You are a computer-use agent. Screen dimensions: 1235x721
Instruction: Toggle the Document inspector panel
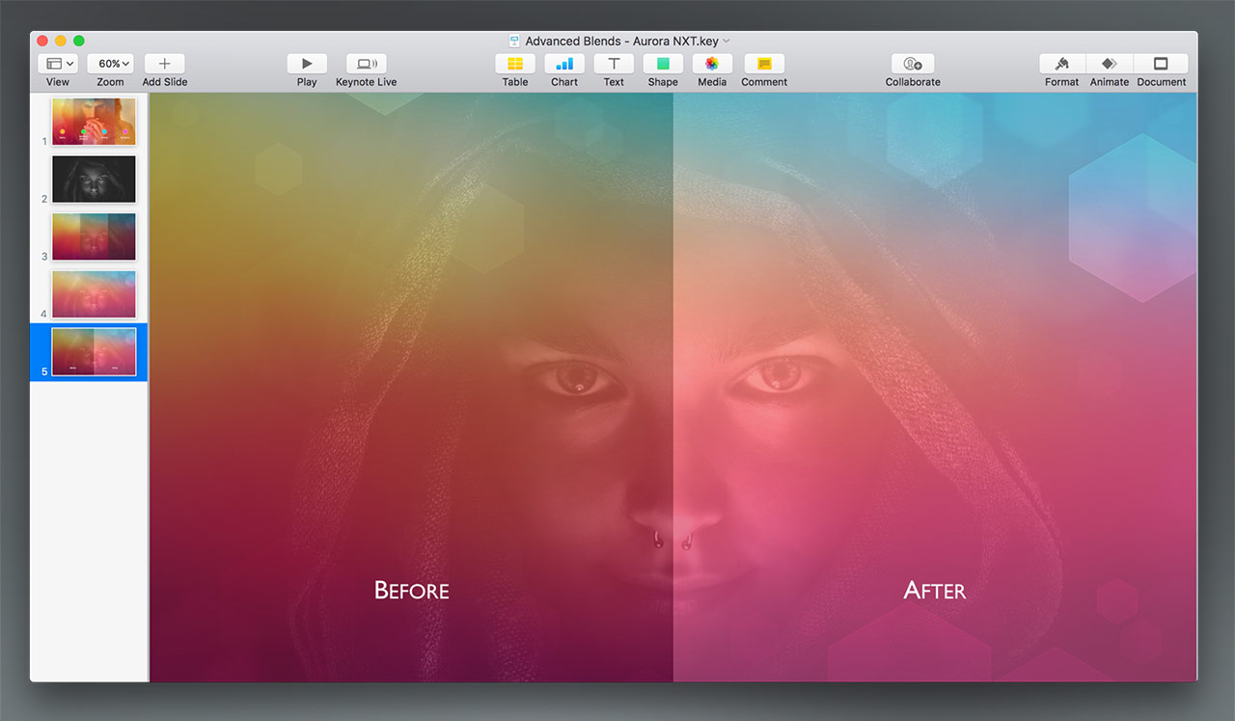(1161, 64)
